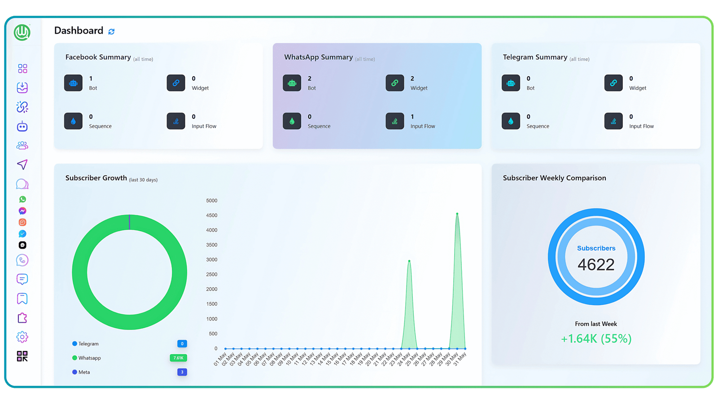Click the WhatsApp Summary Bot robot icon
This screenshot has width=718, height=404.
click(292, 83)
